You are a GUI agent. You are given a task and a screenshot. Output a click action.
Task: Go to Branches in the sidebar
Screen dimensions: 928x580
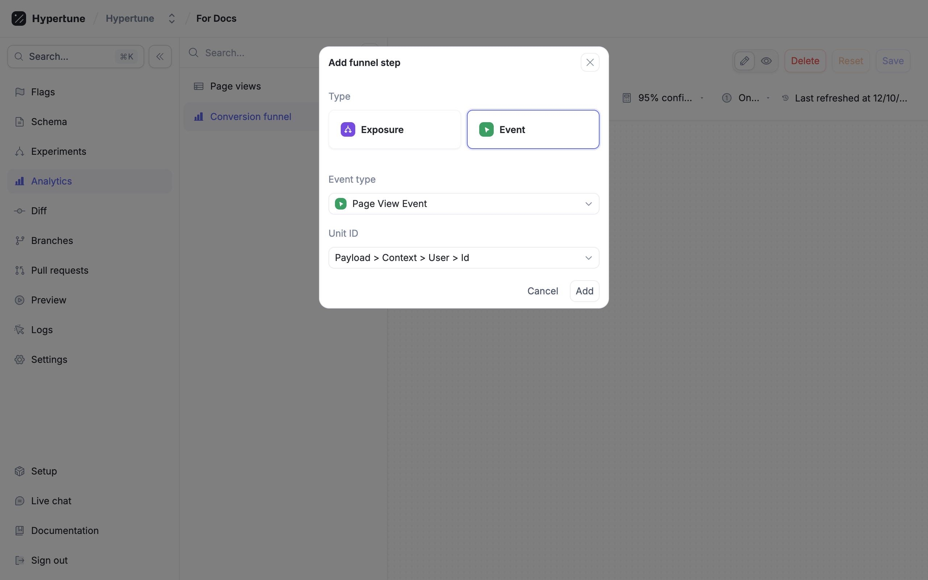(x=52, y=240)
